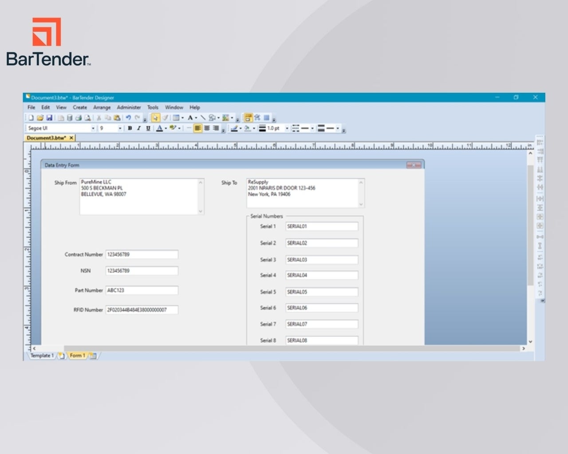This screenshot has height=454, width=568.
Task: Select the Line drawing tool
Action: click(x=203, y=118)
